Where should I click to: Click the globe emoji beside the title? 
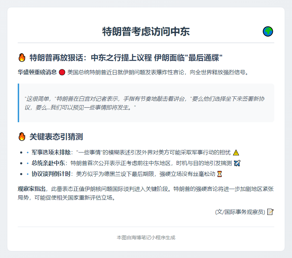click(268, 32)
